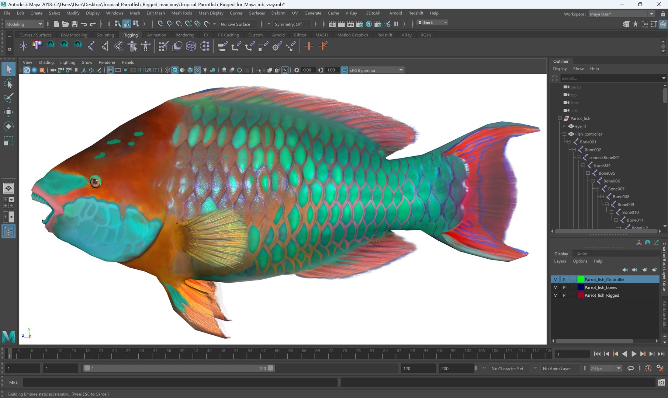Toggle the viewport grid display button
Screen dimensions: 668x398
click(110, 70)
